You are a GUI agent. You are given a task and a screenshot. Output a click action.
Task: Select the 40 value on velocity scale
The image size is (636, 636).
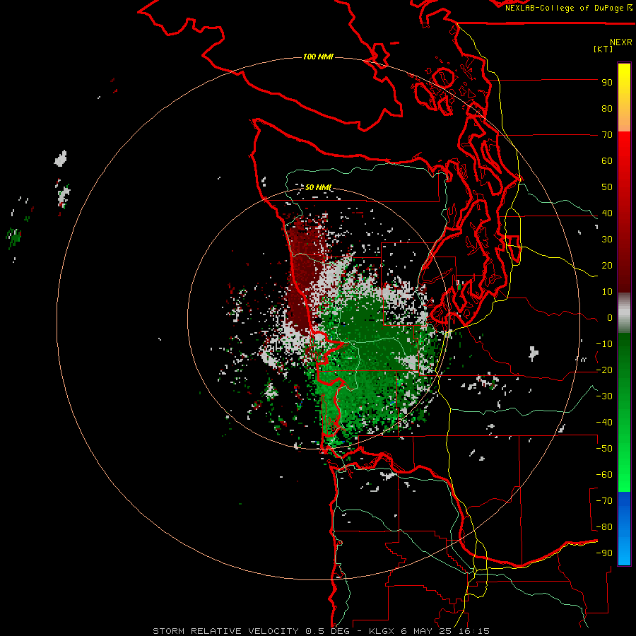[x=607, y=213]
